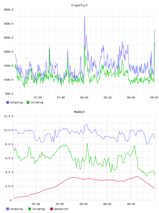Click the end of the red QueueSize line in Mumbai
Viewport: 159px width, 213px height.
[x=155, y=188]
